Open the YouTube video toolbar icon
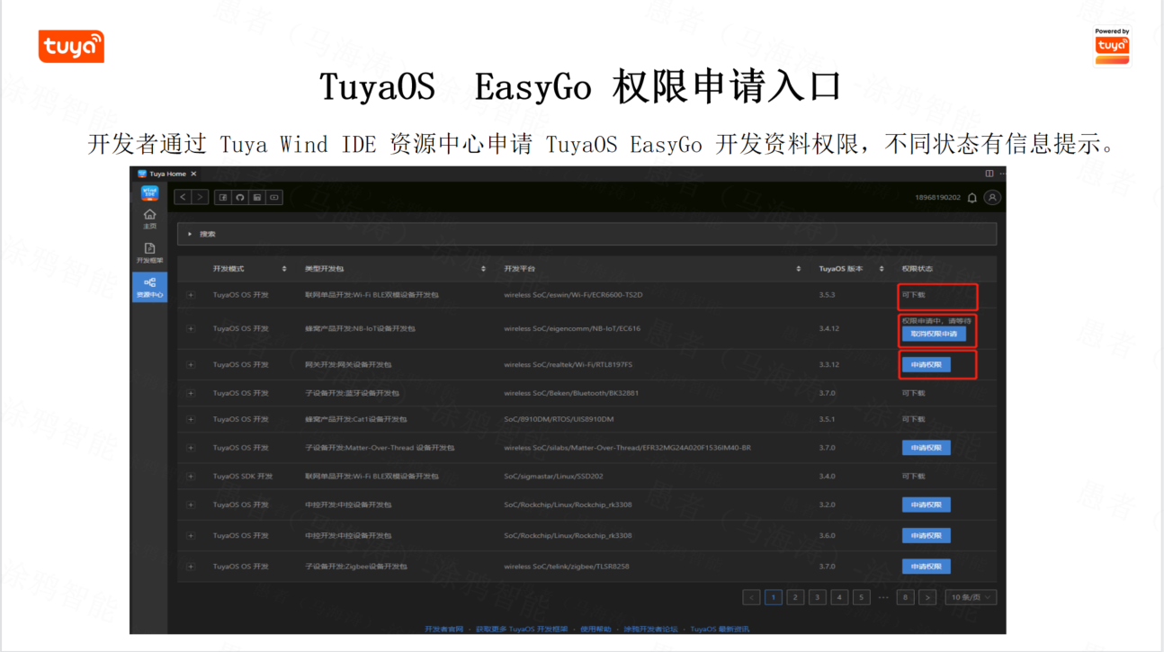Viewport: 1164px width, 652px height. [274, 197]
